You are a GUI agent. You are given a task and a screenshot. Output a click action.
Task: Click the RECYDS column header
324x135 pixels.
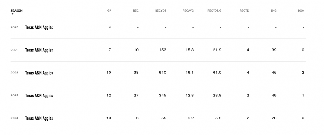(x=161, y=11)
